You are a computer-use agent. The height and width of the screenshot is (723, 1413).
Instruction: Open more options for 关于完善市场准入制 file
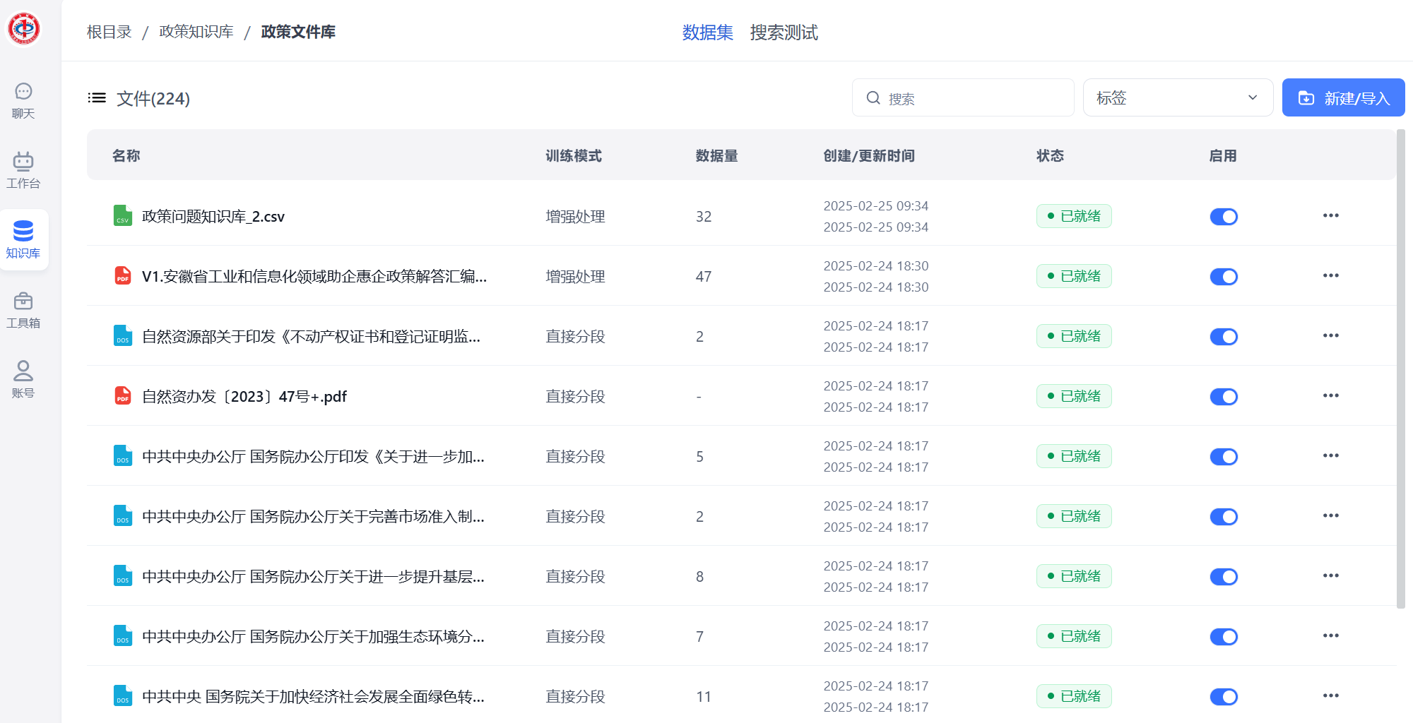(1331, 515)
